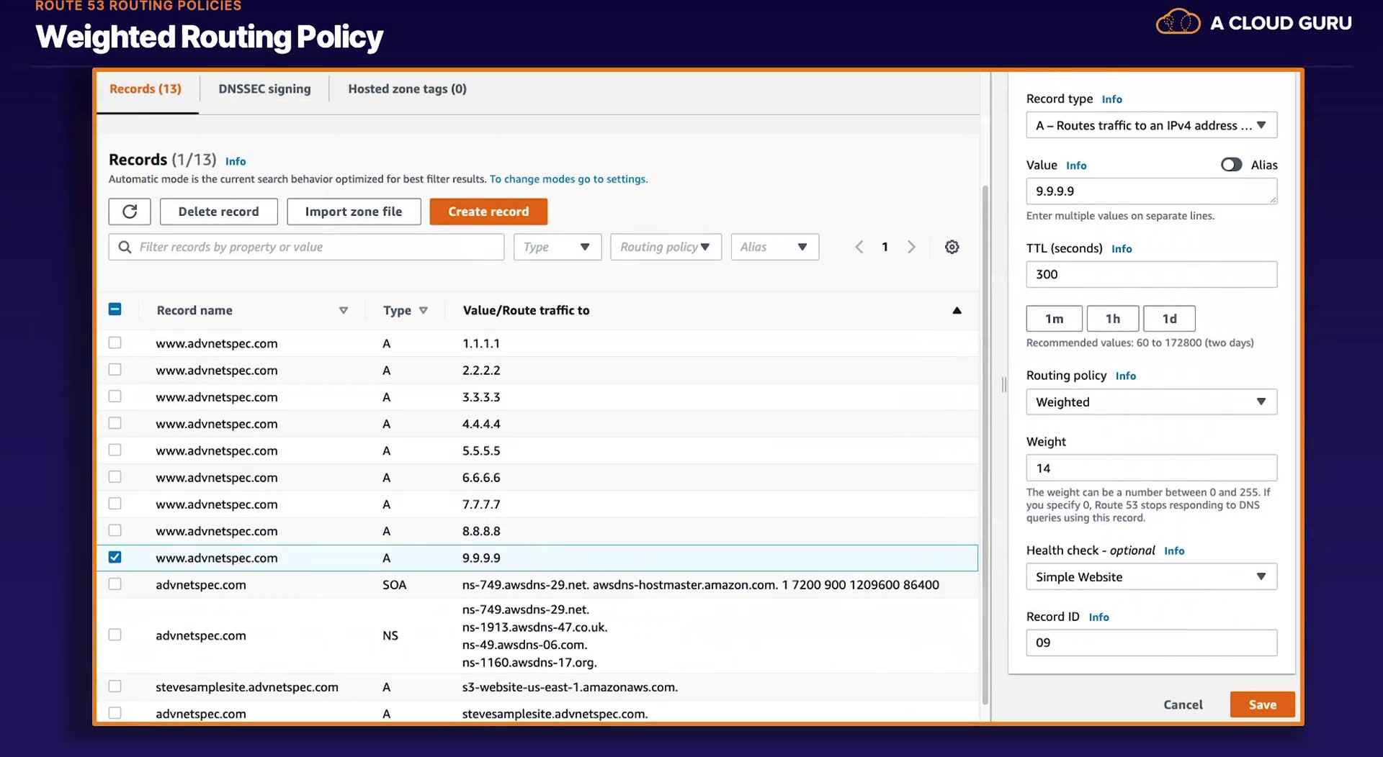Click Info link beside Value label
This screenshot has height=757, width=1383.
pyautogui.click(x=1076, y=166)
